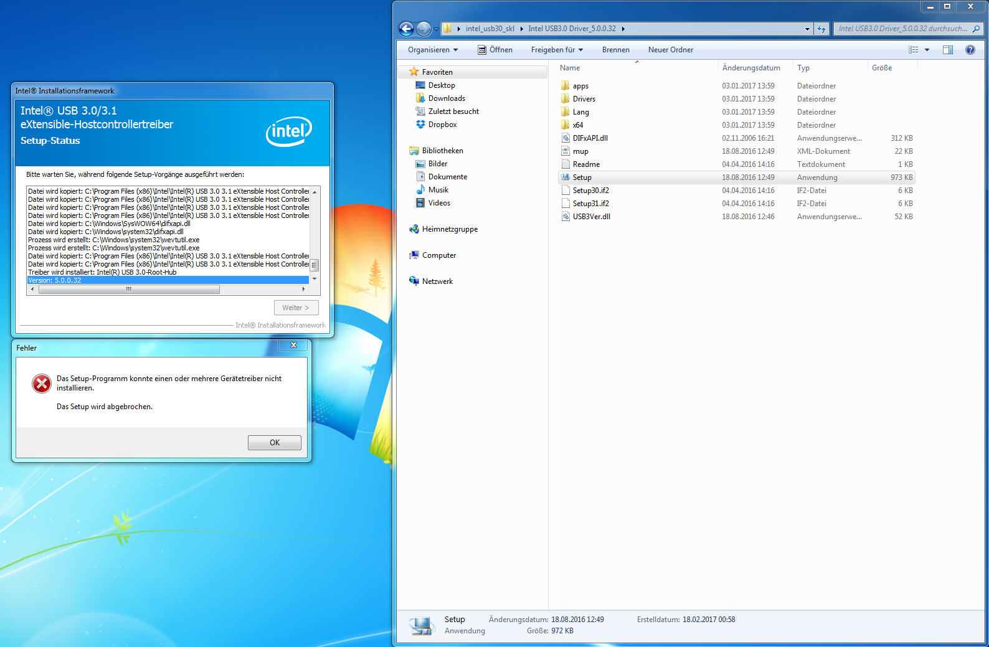The height and width of the screenshot is (647, 989).
Task: Select the mup XML file
Action: 736,151
